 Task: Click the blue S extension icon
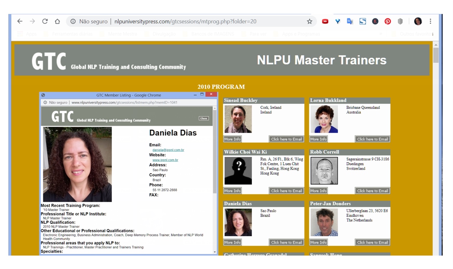(362, 22)
